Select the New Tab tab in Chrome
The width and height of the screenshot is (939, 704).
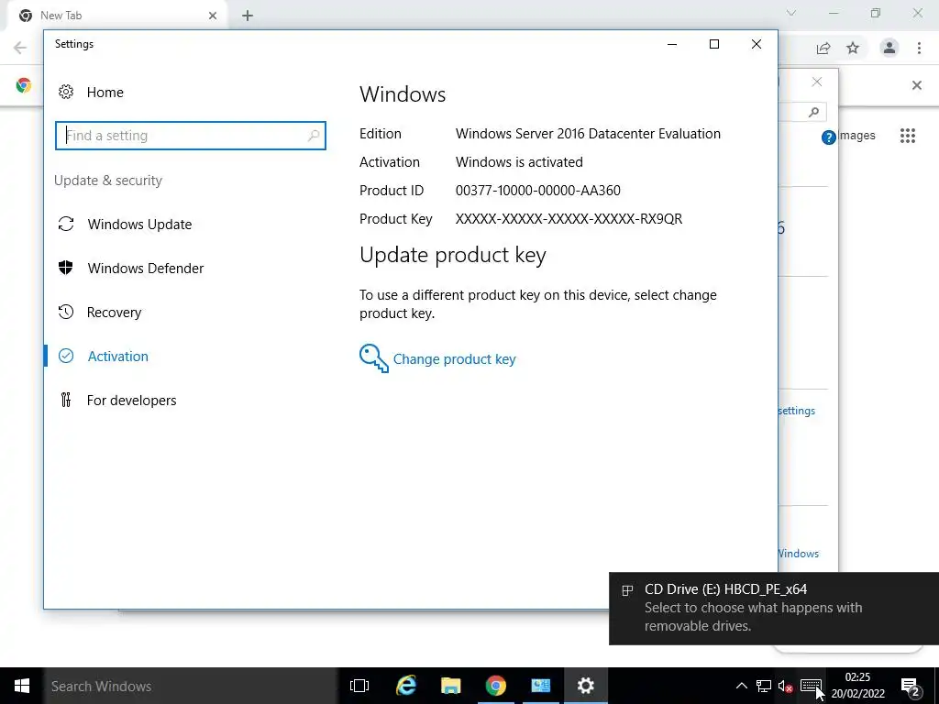(x=116, y=16)
